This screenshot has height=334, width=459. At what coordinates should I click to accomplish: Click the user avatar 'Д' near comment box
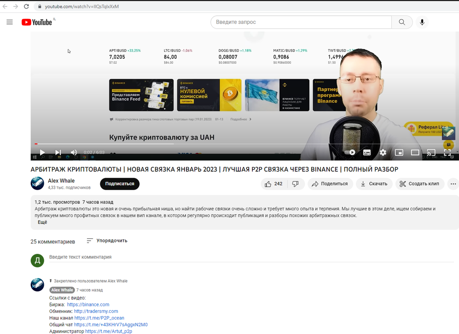37,261
